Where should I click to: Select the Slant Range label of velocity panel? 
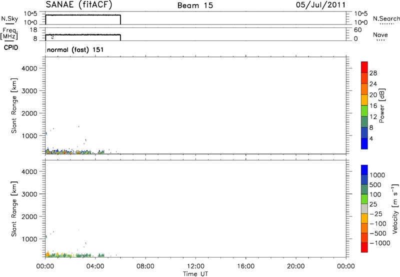pos(14,209)
